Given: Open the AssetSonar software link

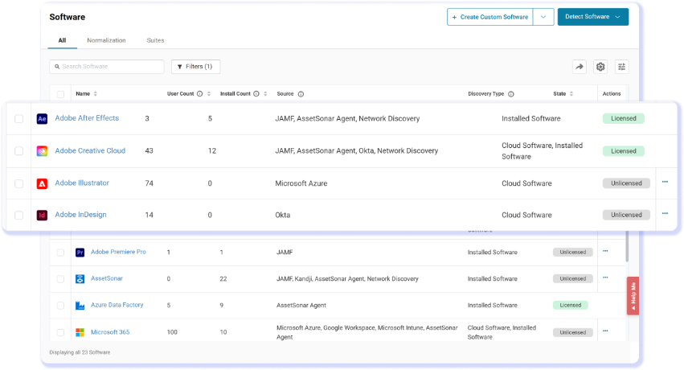Looking at the screenshot, I should coord(107,278).
